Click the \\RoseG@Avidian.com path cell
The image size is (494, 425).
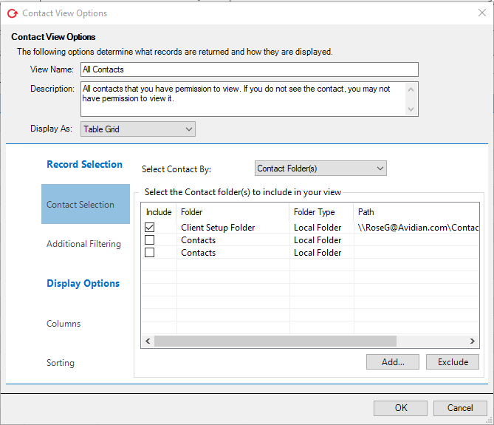418,228
